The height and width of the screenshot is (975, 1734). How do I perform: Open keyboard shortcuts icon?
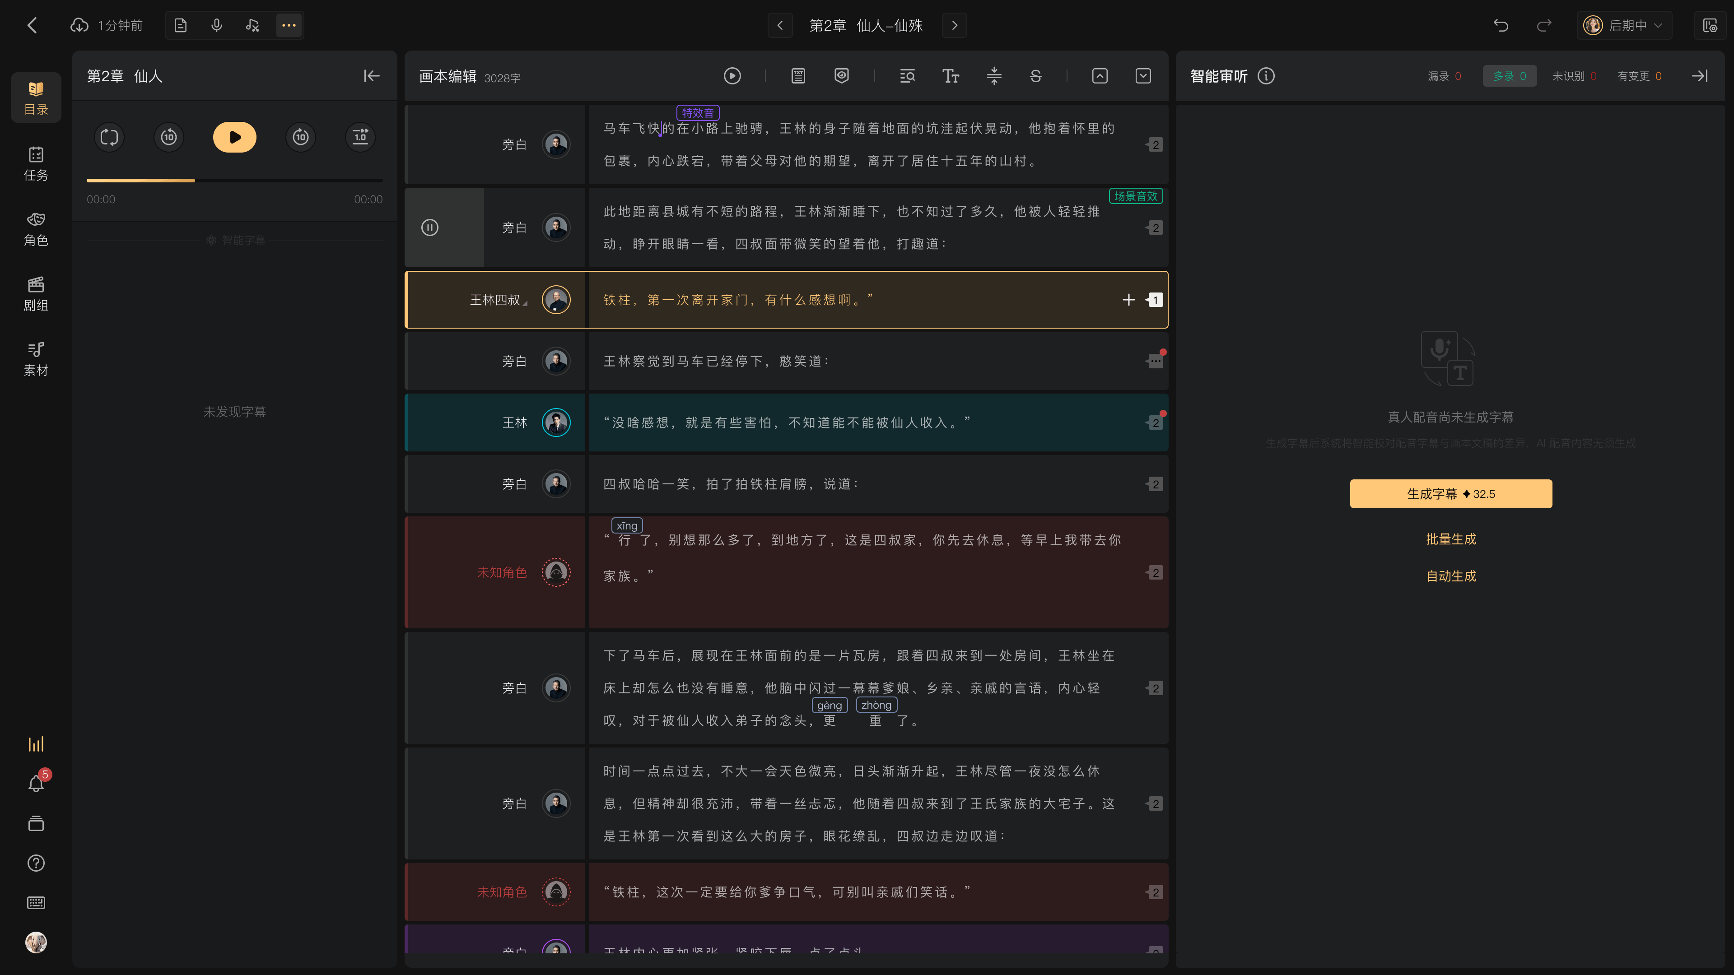(x=36, y=903)
